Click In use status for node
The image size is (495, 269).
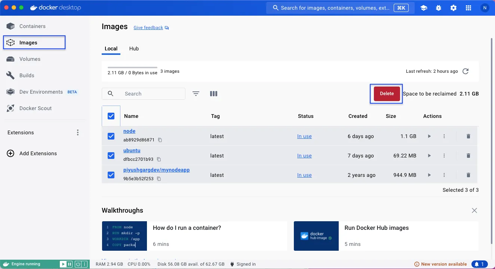point(304,136)
